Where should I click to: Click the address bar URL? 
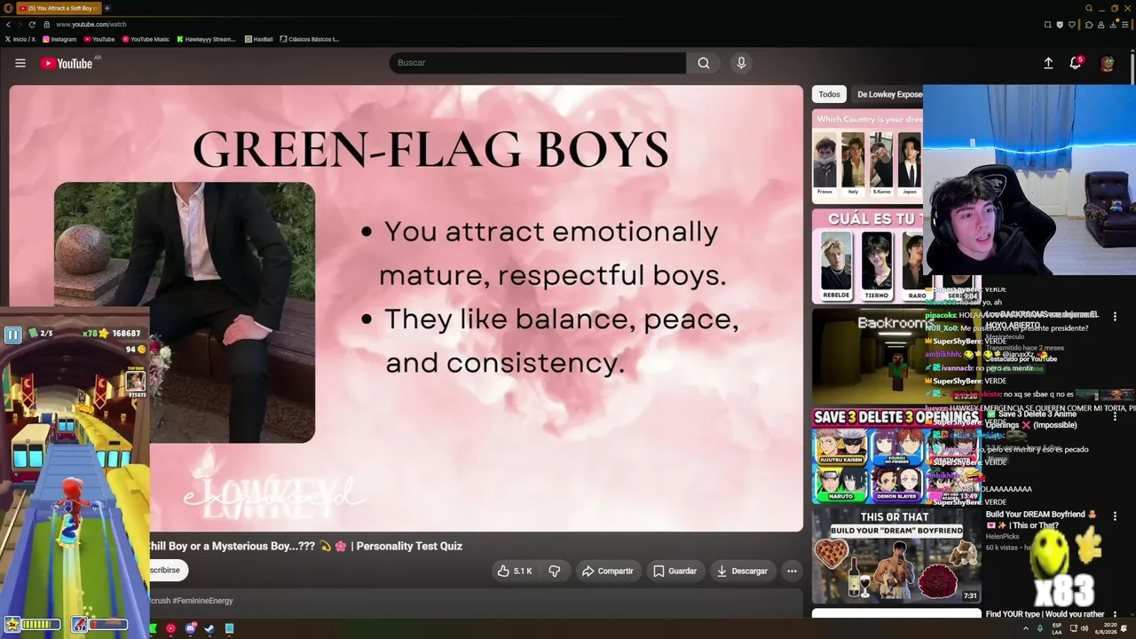(x=91, y=24)
